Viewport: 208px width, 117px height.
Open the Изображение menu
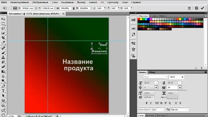pyautogui.click(x=40, y=2)
